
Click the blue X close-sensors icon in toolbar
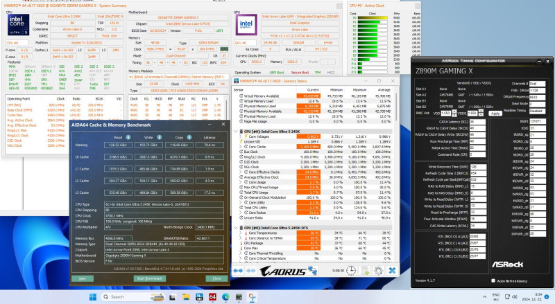(x=392, y=271)
